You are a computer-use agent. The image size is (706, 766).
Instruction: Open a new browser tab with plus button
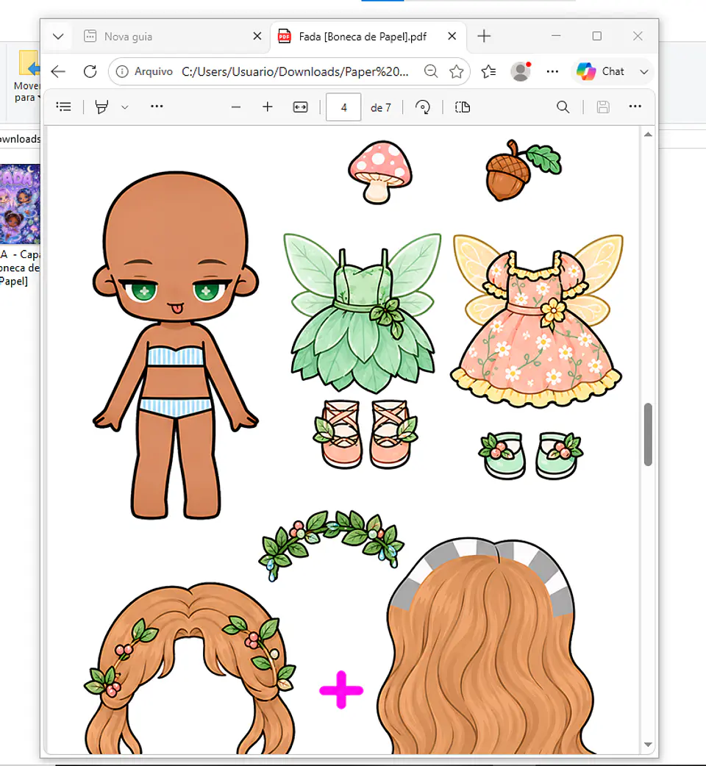click(x=484, y=36)
